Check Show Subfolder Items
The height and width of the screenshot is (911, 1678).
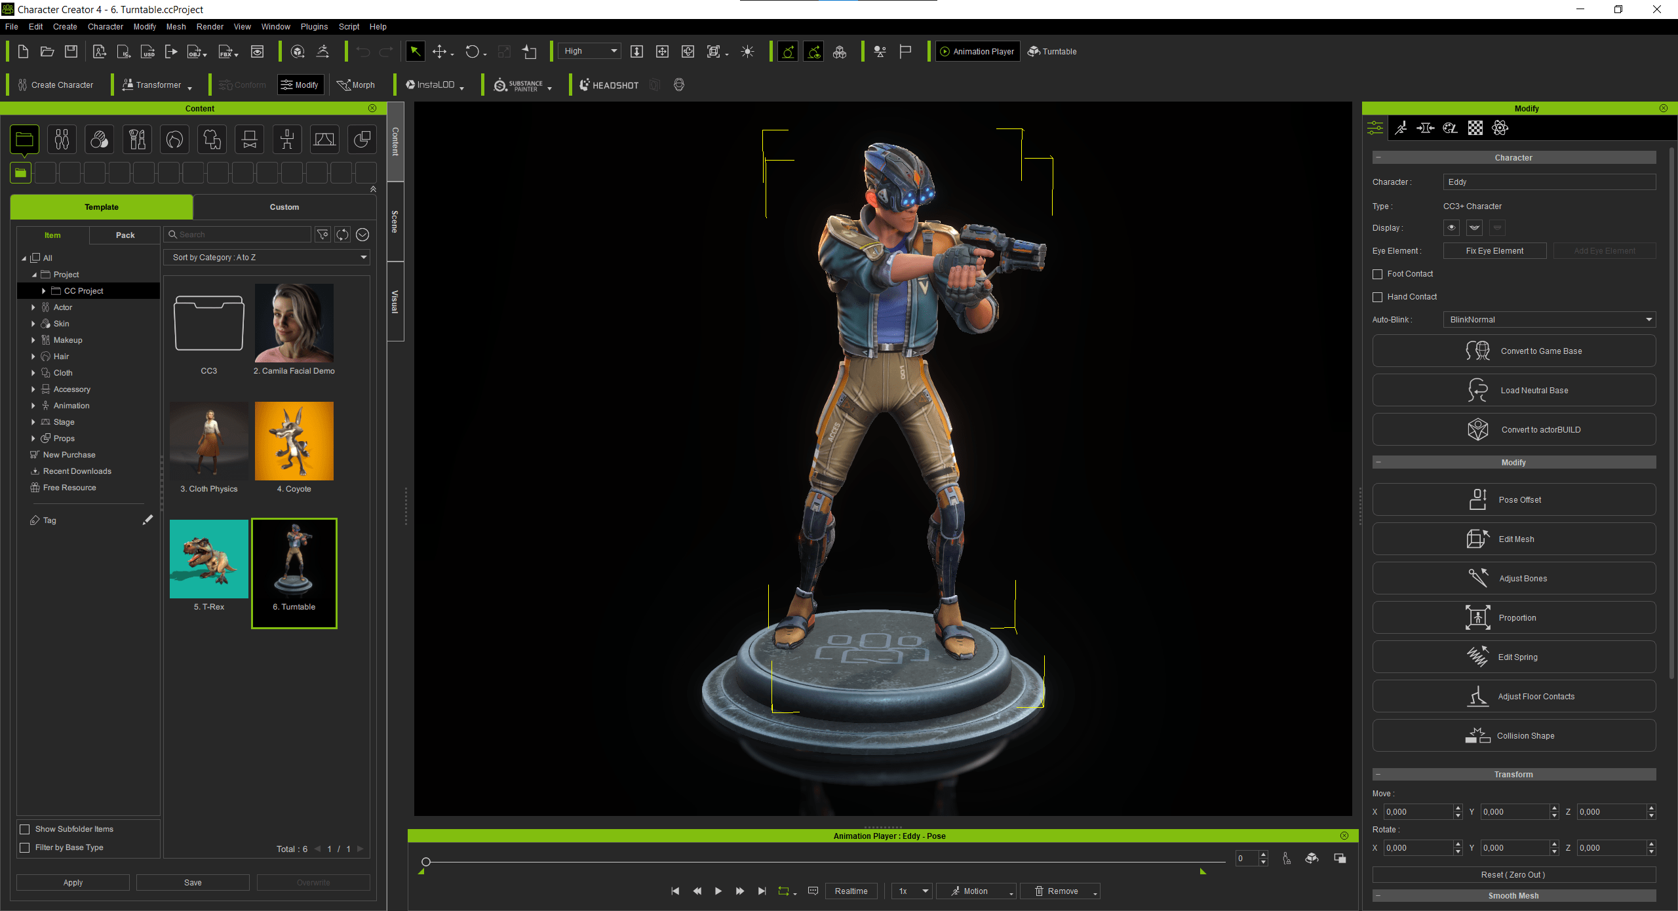[25, 829]
